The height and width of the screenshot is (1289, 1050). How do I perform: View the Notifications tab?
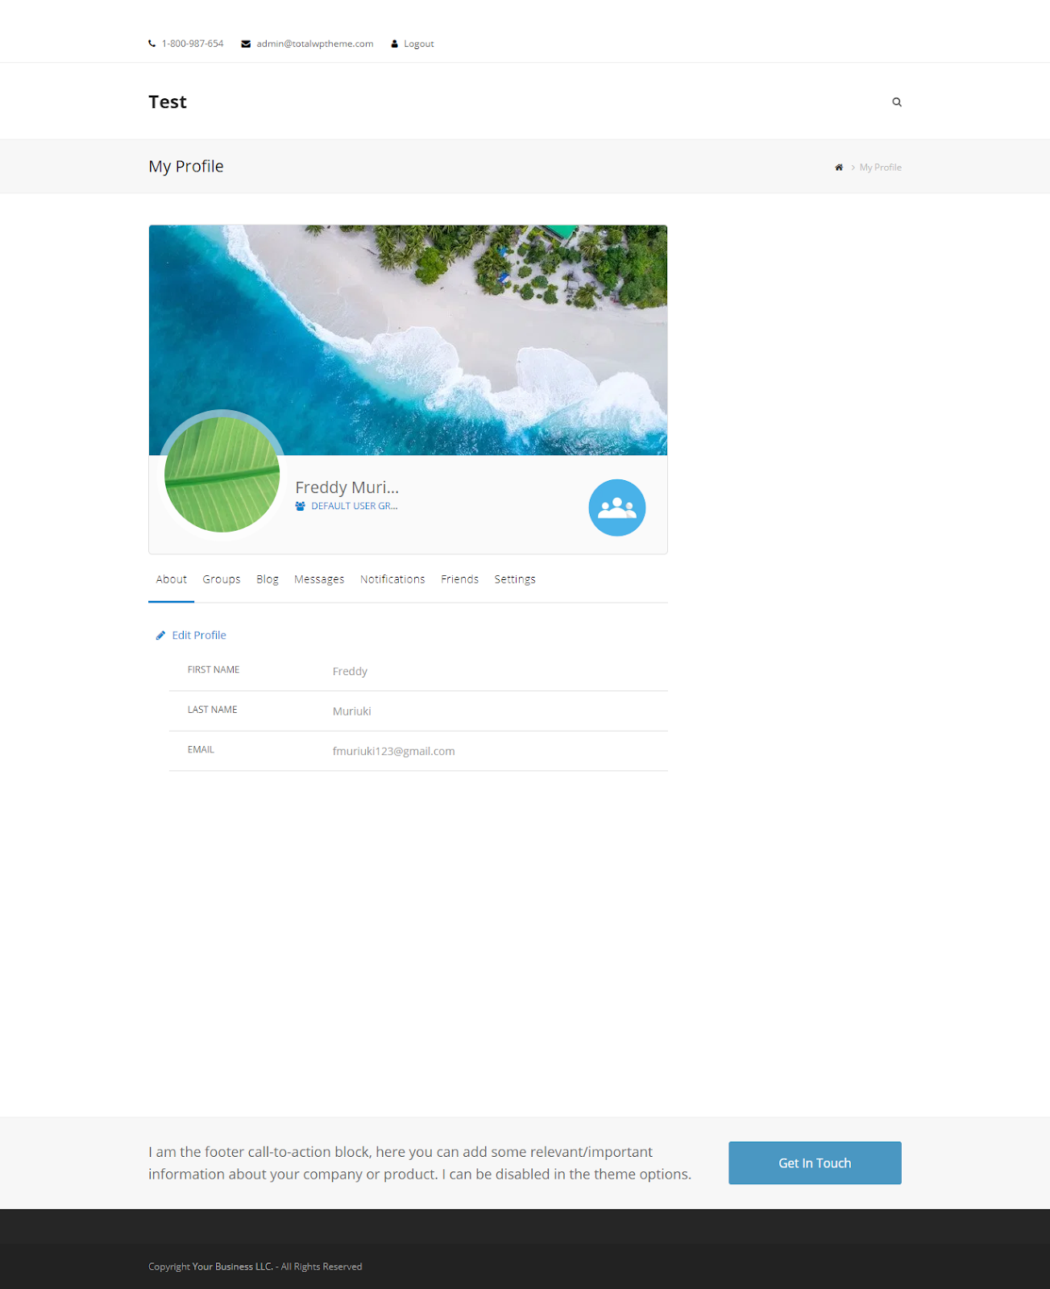(392, 579)
